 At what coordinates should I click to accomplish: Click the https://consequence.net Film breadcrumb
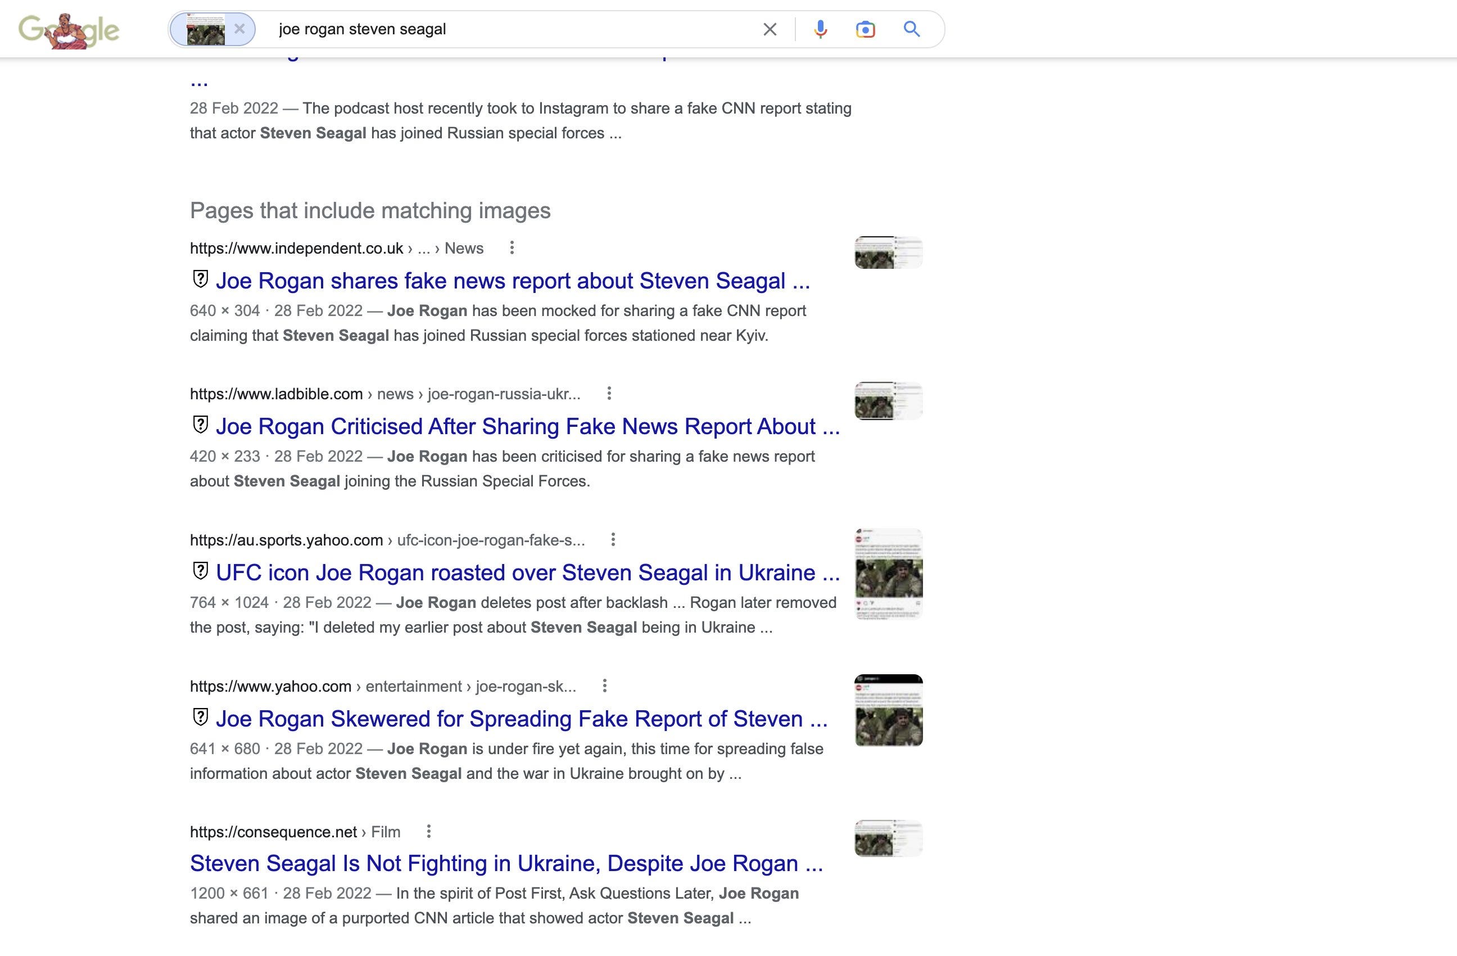click(x=295, y=832)
